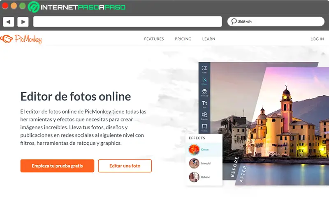
Task: Click the Orton effect label
Action: [x=204, y=150]
